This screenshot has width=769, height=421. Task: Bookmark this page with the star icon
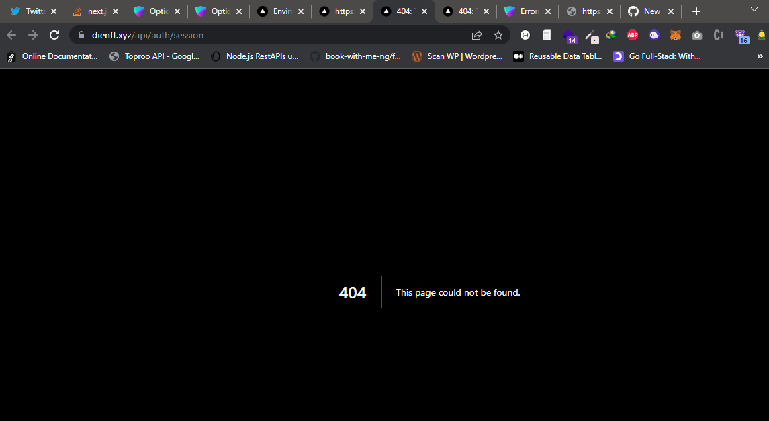[x=498, y=35]
